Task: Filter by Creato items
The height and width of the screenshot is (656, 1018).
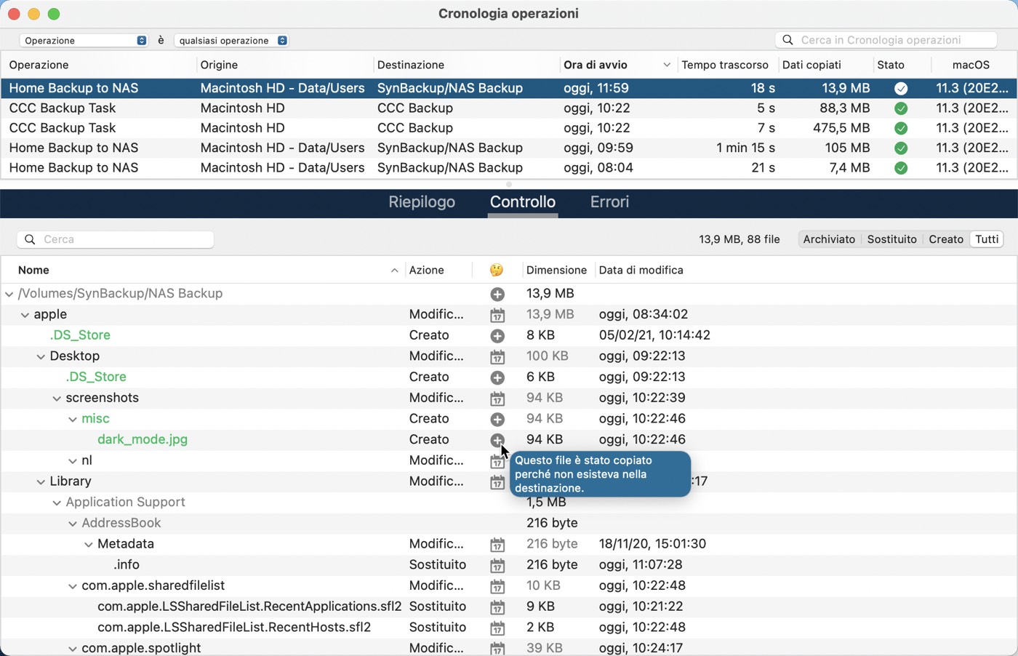Action: [946, 239]
